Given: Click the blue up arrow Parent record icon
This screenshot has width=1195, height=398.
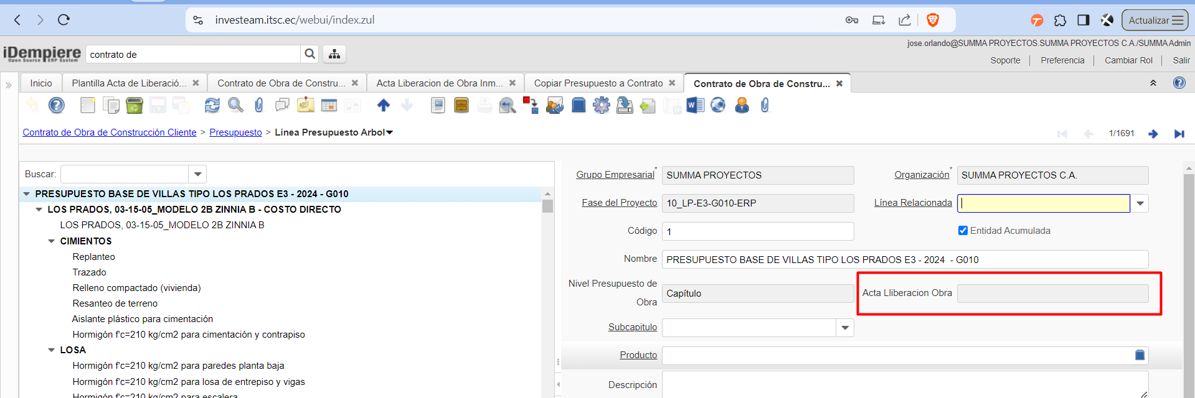Looking at the screenshot, I should click(384, 106).
